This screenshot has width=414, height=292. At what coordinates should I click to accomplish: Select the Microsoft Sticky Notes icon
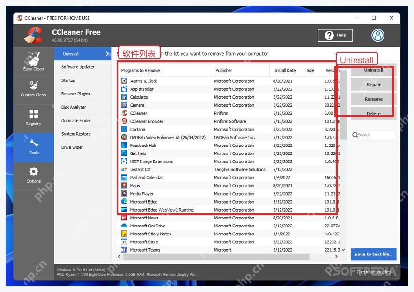pyautogui.click(x=124, y=234)
